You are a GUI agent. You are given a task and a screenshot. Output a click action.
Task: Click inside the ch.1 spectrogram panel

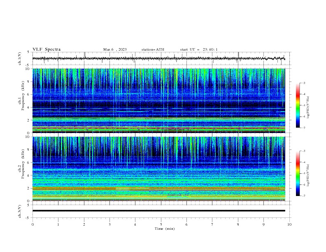point(158,100)
